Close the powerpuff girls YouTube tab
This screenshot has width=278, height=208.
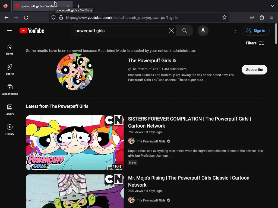(x=68, y=6)
